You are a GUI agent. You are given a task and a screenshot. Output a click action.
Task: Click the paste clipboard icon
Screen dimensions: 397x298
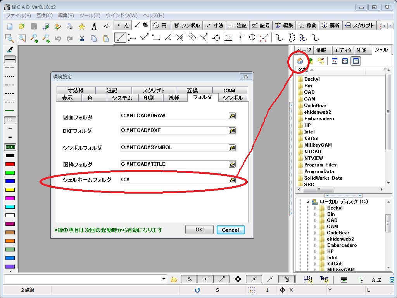106,38
